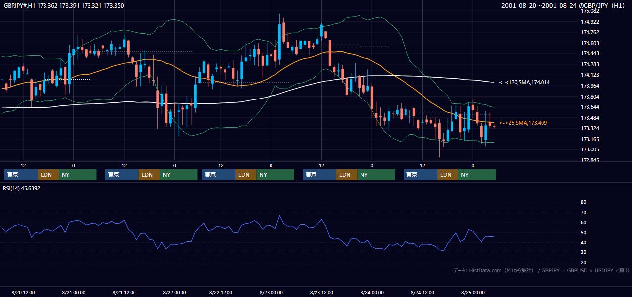632x297 pixels.
Task: Click the GBPJPY#,H1 symbol header text
Action: [x=64, y=5]
